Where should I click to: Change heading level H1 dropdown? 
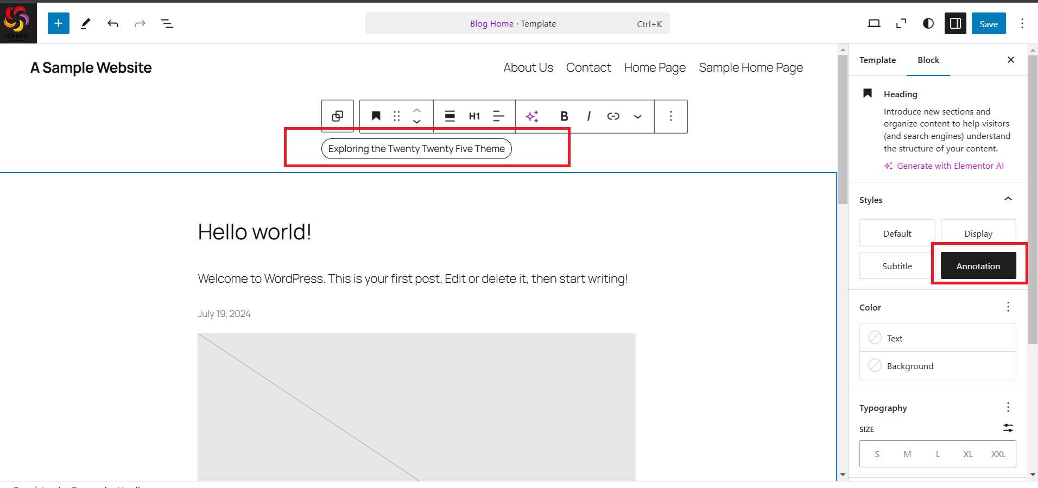click(474, 116)
